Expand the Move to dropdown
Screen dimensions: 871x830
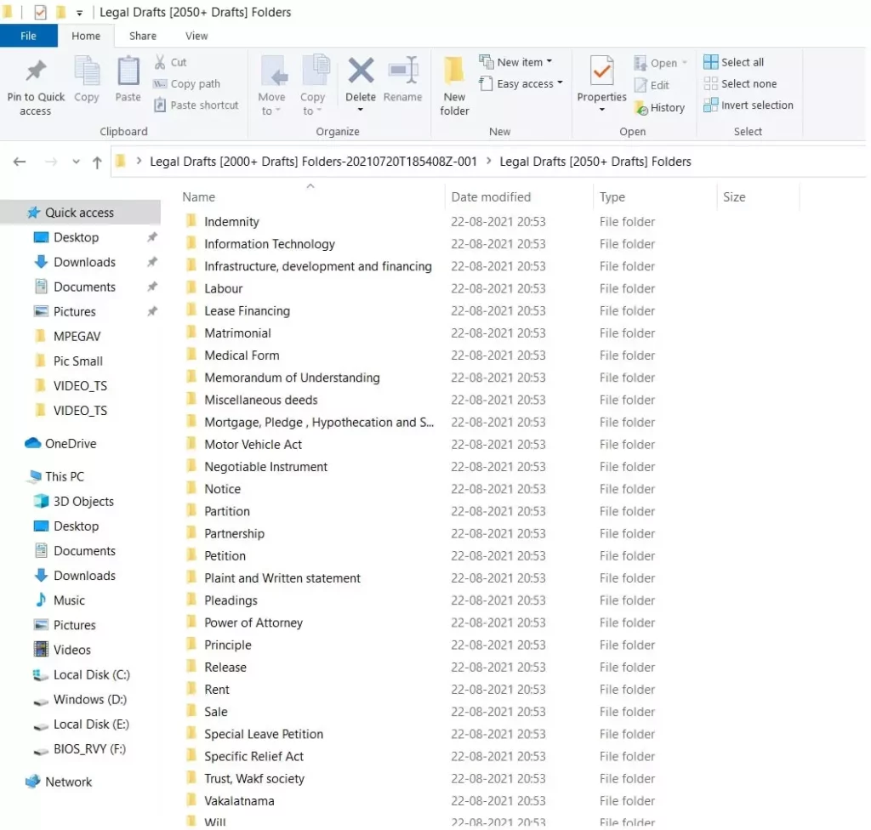point(271,111)
